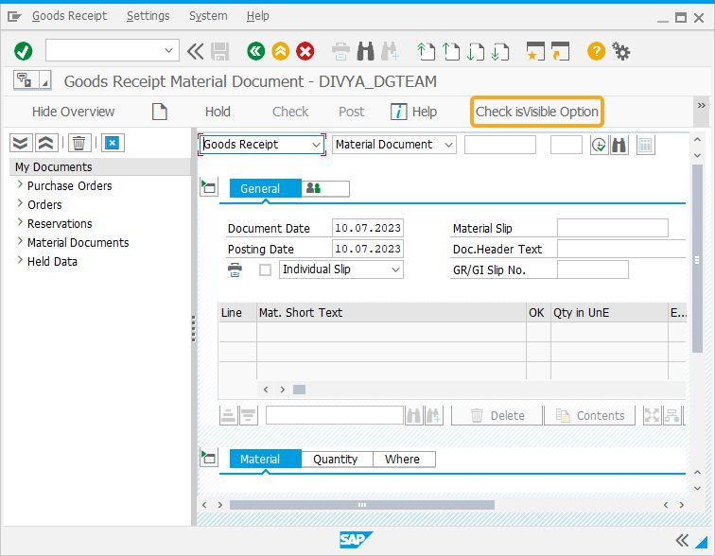Open Customize Local Layout gear icon
Viewport: 715px width, 556px height.
[620, 51]
